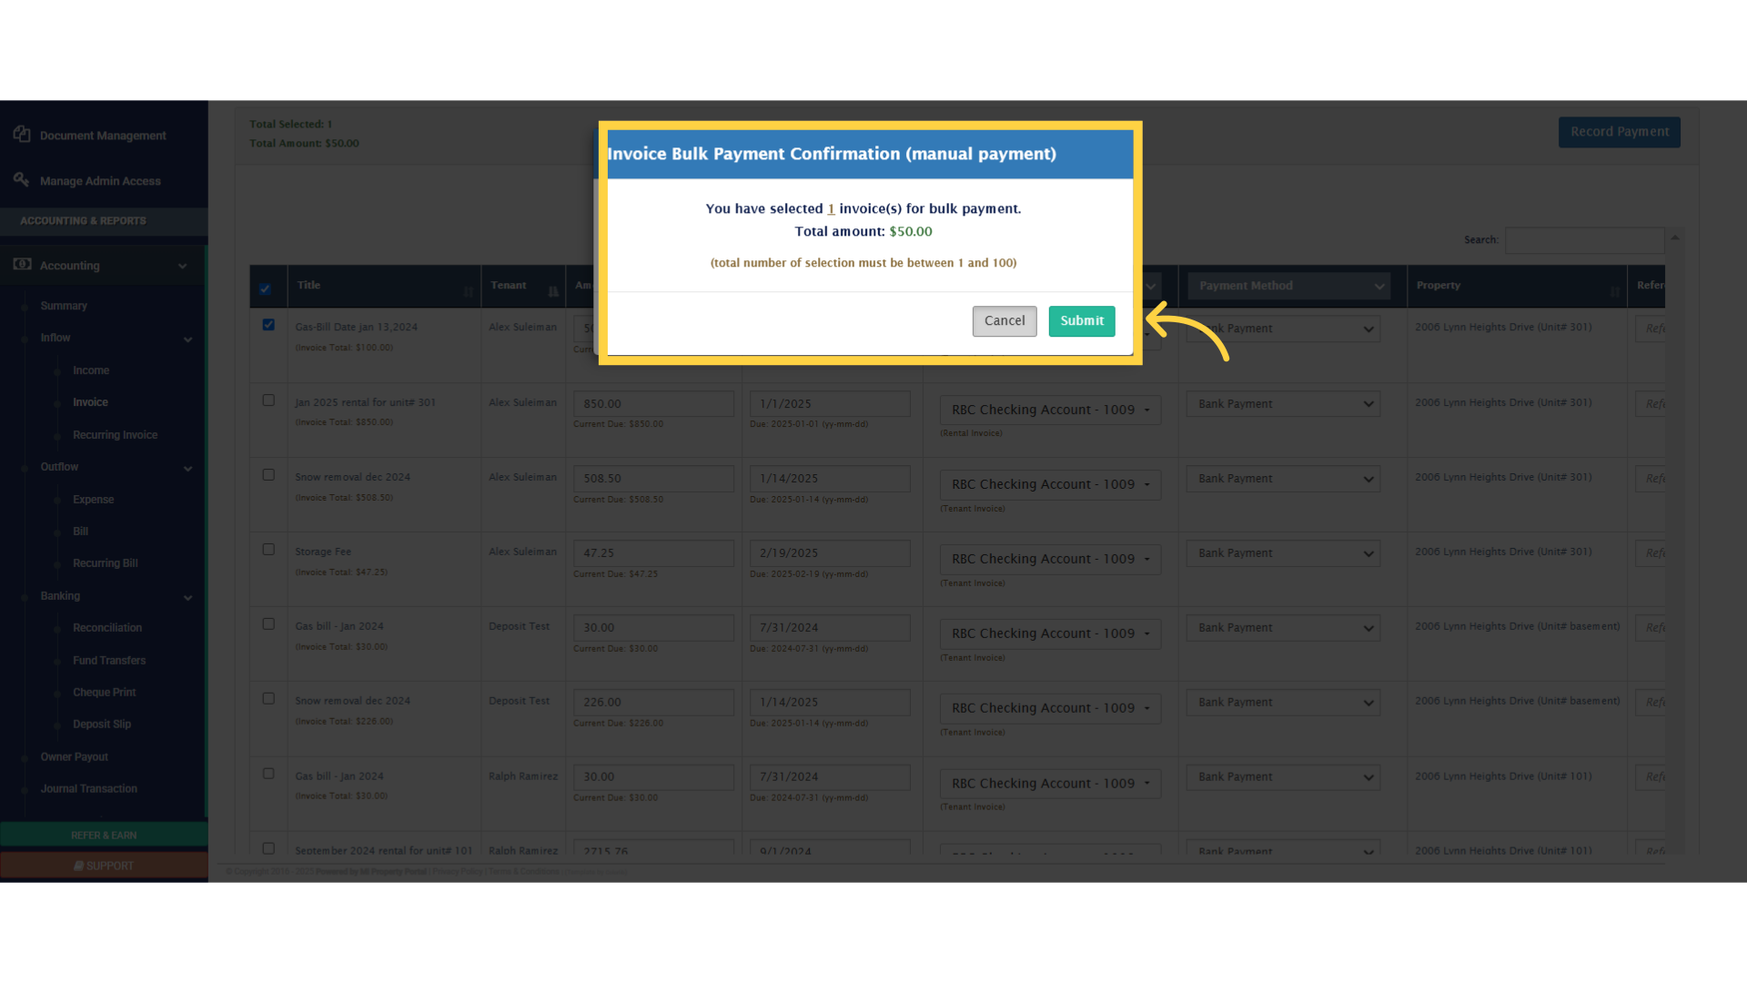The width and height of the screenshot is (1747, 983).
Task: Open the Income menu item
Action: (x=91, y=370)
